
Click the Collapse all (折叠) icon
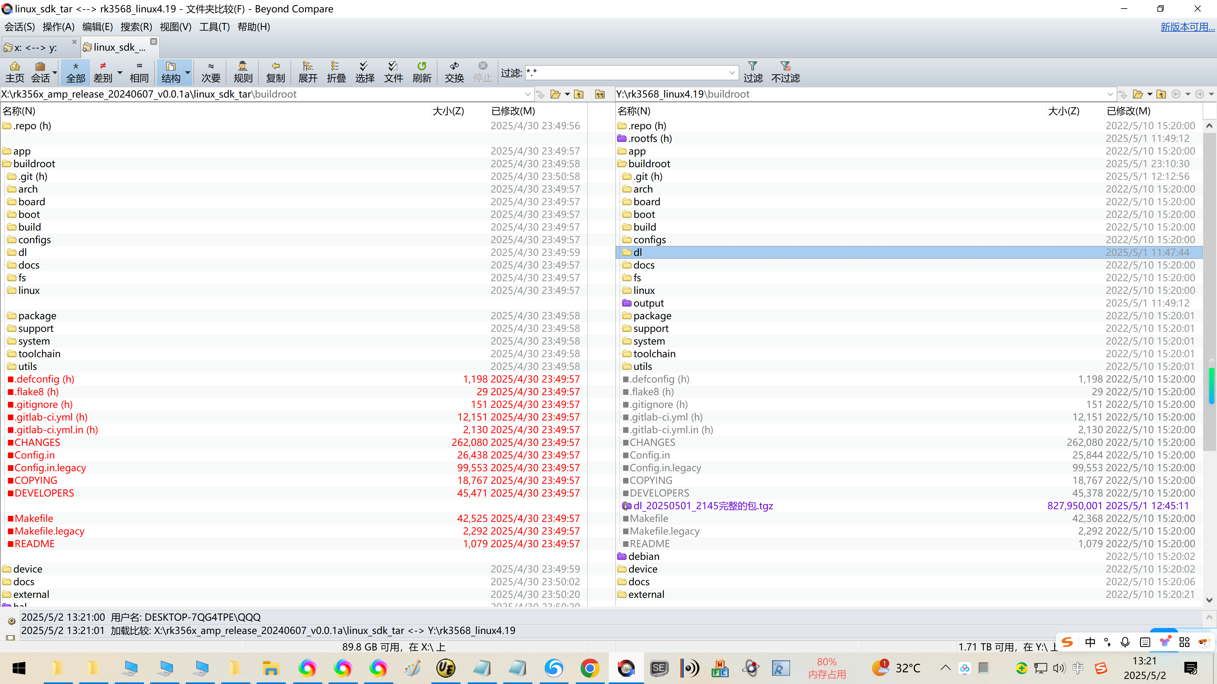[x=336, y=72]
